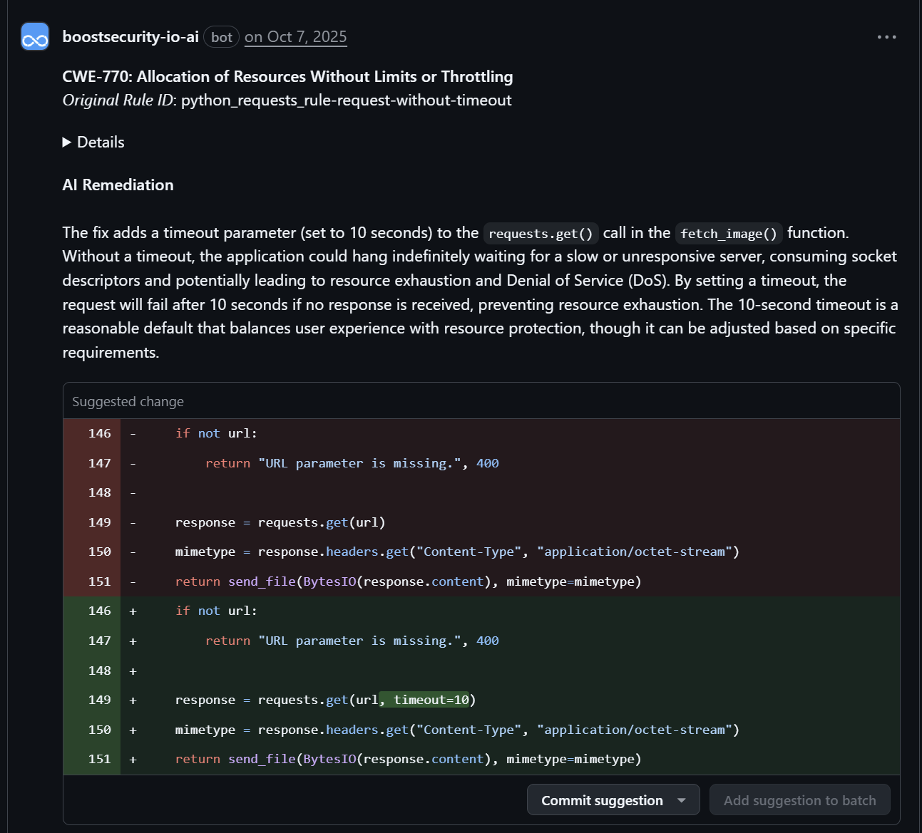Open the three-dot comment options menu

(x=886, y=37)
